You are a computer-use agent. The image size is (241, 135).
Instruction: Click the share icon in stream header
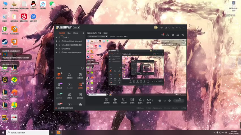(x=183, y=35)
